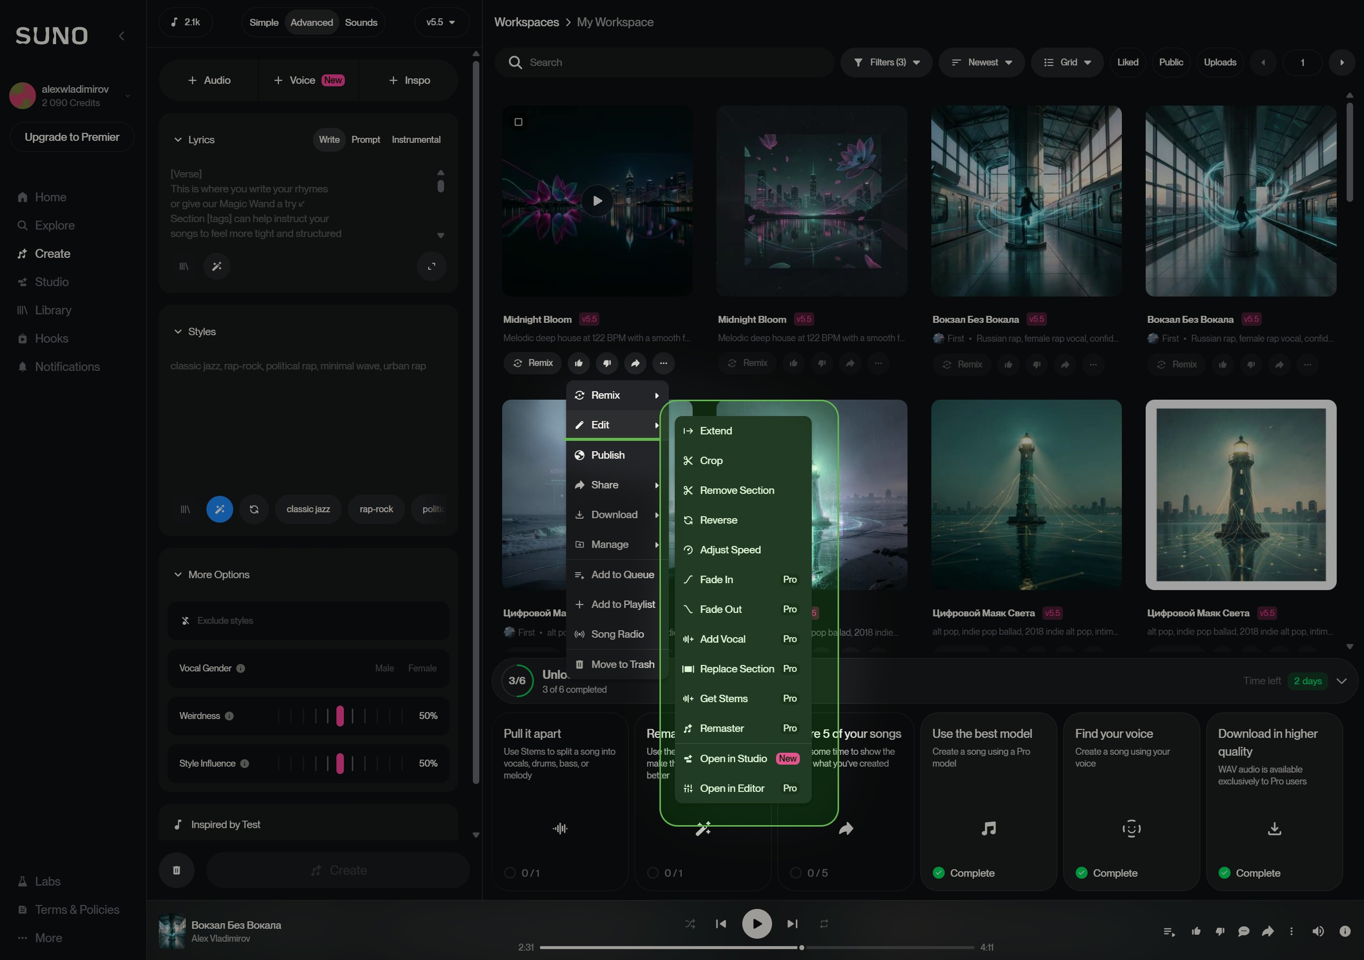This screenshot has width=1364, height=960.
Task: Add an Audio input
Action: (x=209, y=80)
